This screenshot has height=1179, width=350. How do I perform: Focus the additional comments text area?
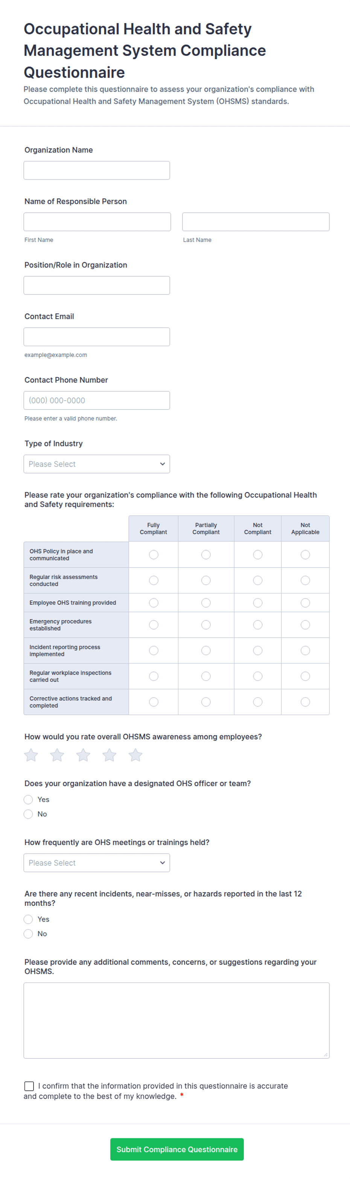pyautogui.click(x=177, y=1020)
